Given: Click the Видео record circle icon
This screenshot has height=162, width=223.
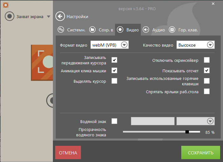Looking at the screenshot, I should click(x=120, y=30).
